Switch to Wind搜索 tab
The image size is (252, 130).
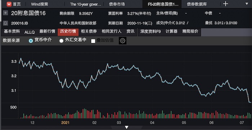(x=40, y=4)
